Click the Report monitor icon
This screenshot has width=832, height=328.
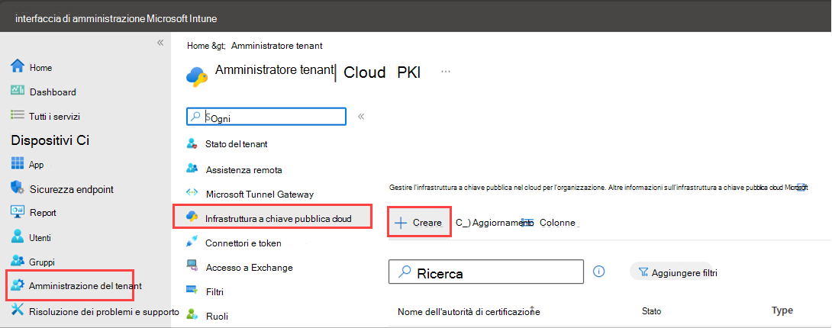point(18,211)
